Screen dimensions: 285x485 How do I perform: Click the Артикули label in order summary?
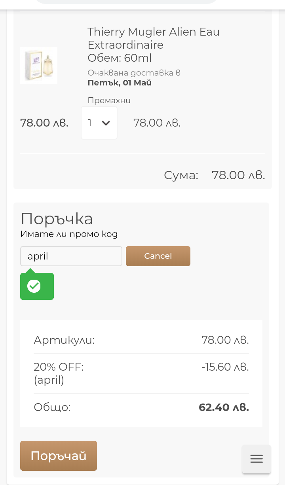click(64, 340)
